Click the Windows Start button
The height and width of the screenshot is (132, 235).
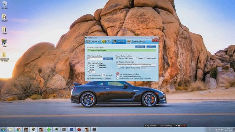[3, 129]
